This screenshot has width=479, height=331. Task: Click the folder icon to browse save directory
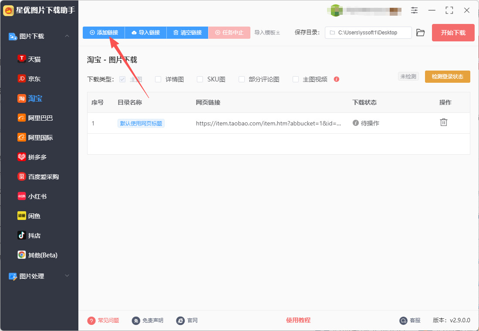421,33
